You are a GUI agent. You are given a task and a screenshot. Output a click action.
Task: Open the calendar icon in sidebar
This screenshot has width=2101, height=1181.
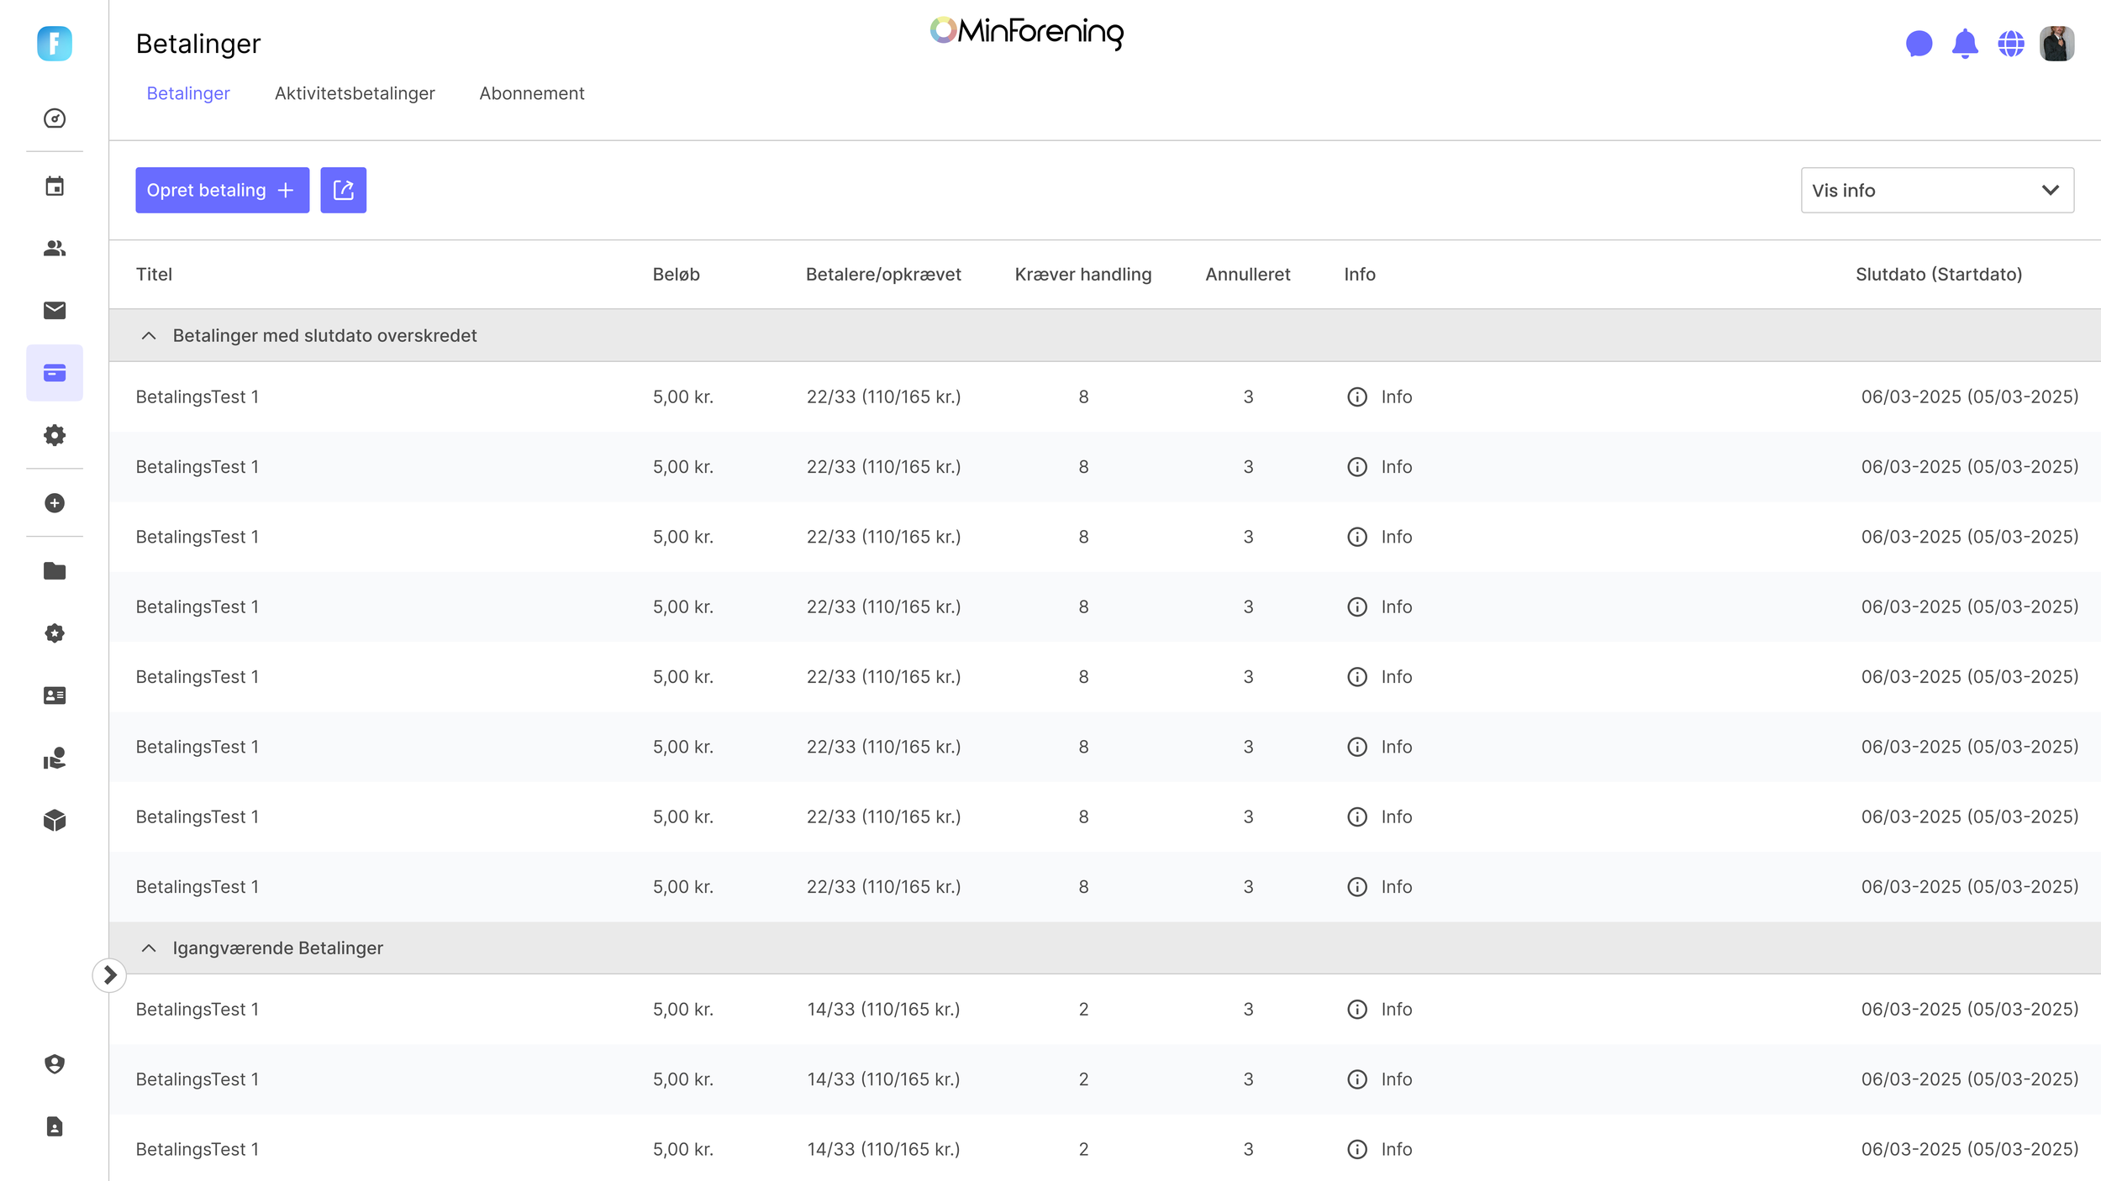click(55, 186)
